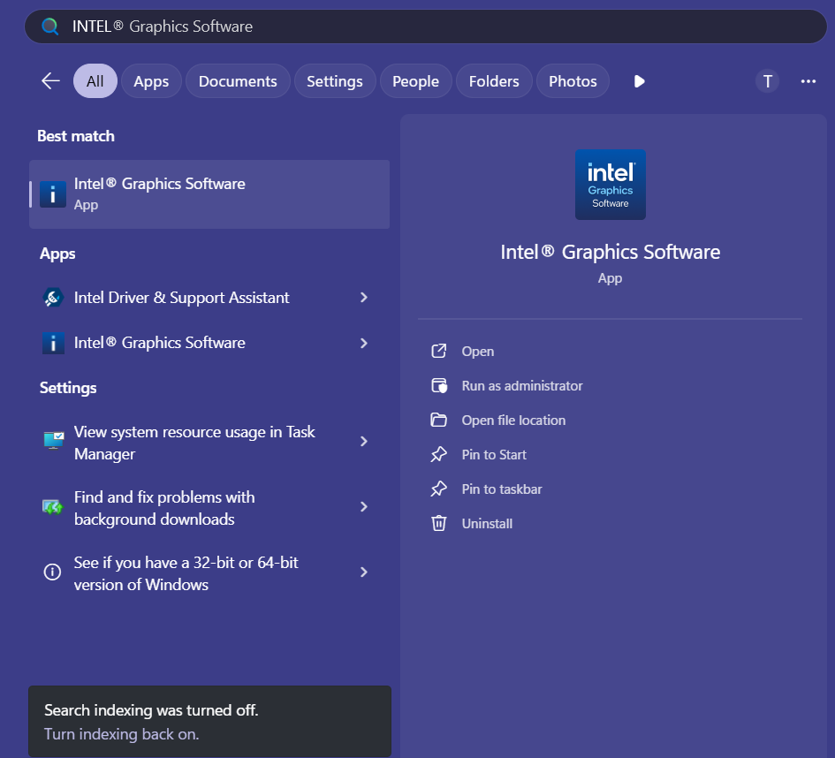Switch to the Settings filter tab
This screenshot has height=758, width=835.
pyautogui.click(x=334, y=81)
